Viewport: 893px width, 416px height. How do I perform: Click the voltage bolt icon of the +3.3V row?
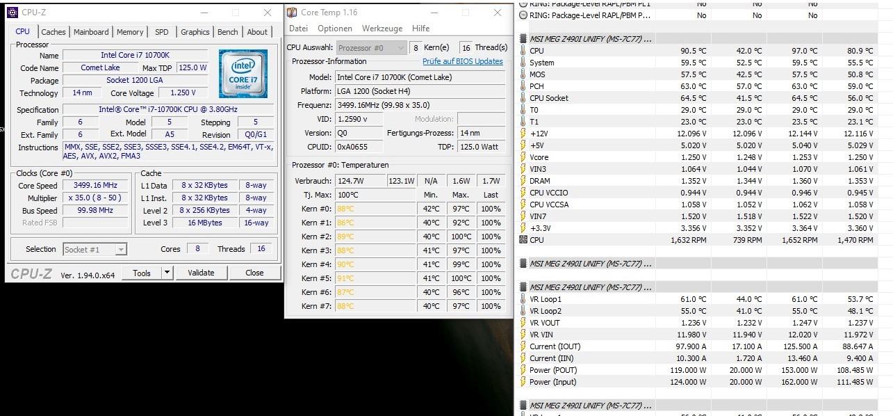(x=523, y=228)
